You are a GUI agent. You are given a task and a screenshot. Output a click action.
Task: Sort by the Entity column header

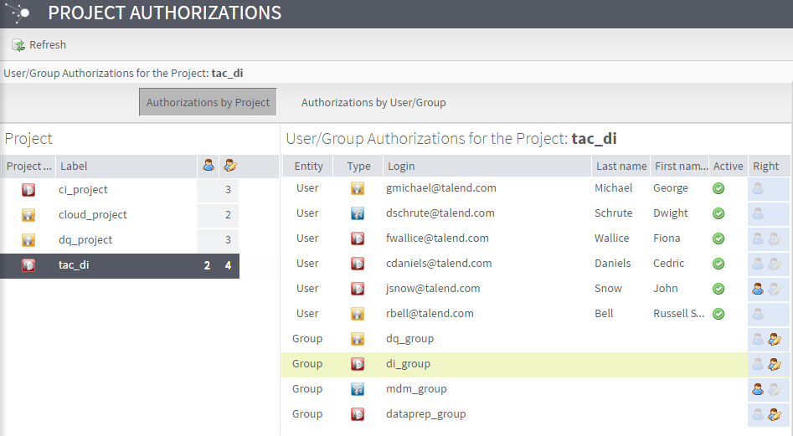[308, 166]
